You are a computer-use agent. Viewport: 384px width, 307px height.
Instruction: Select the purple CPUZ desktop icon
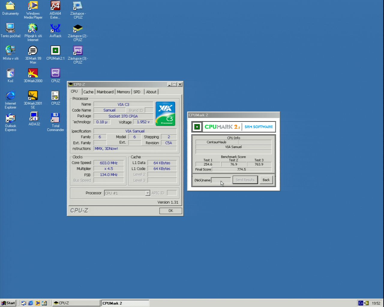pyautogui.click(x=55, y=73)
